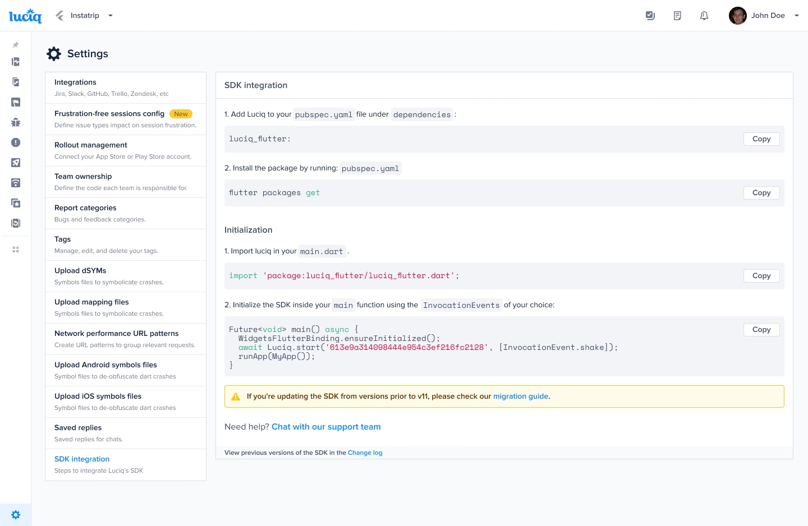
Task: Open the bug icon in the left sidebar
Action: coord(16,122)
